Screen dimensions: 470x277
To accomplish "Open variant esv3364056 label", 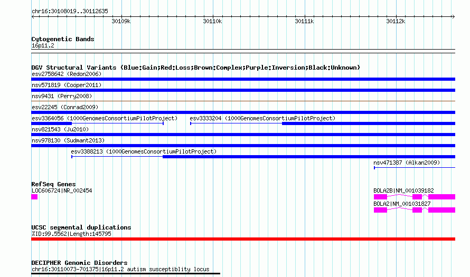I will pos(105,118).
